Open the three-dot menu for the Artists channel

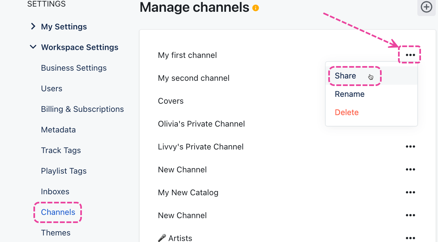click(410, 238)
